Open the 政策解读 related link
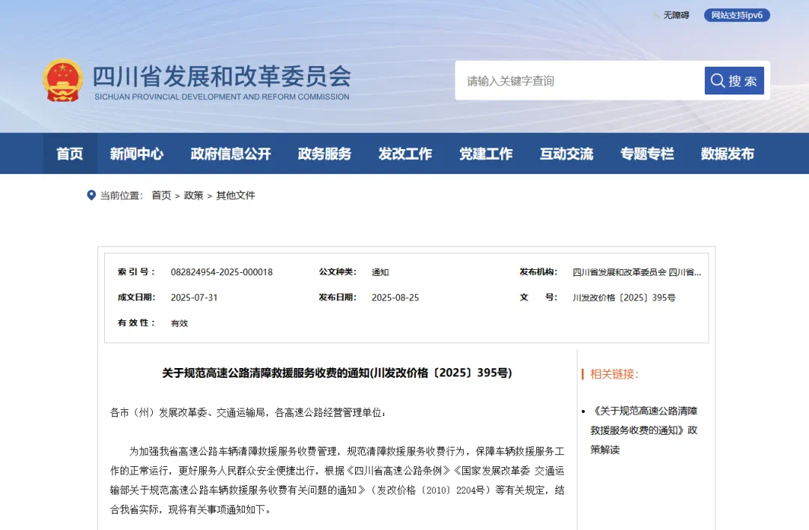This screenshot has height=530, width=809. [644, 430]
